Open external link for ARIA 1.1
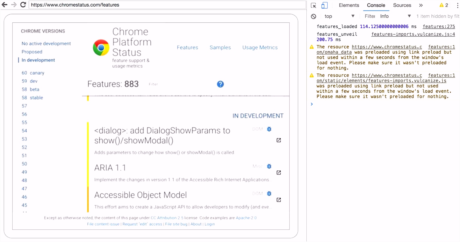Screen dimensions: 460x242 coord(279,172)
